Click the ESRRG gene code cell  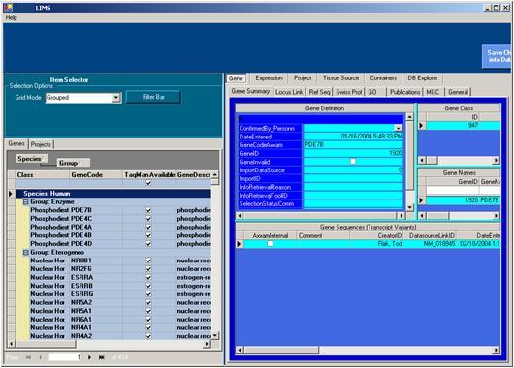point(96,294)
